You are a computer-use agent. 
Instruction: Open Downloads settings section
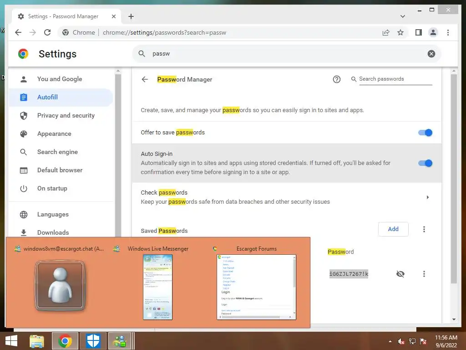(61, 232)
